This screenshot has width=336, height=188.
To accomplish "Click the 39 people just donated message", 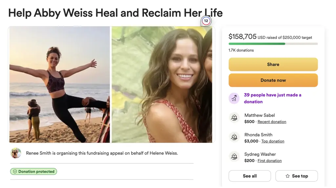I will (272, 98).
